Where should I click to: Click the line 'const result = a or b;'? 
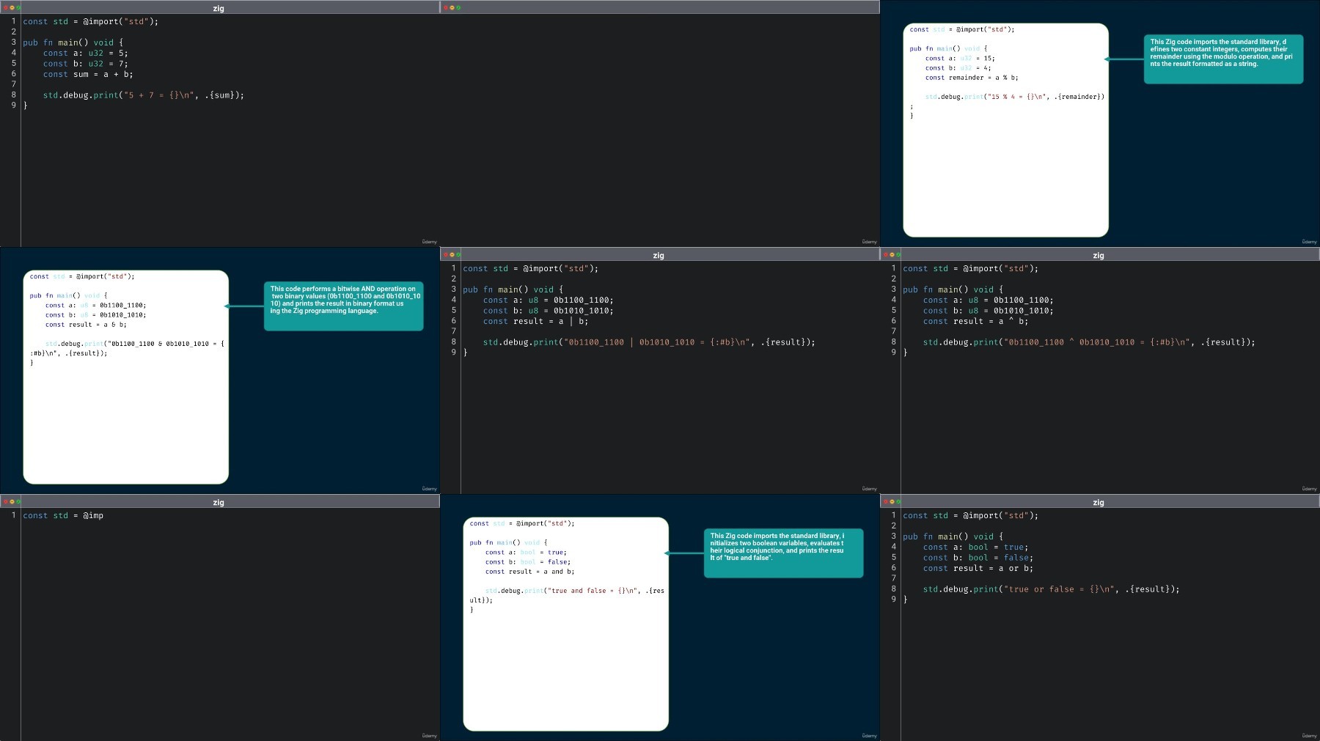[x=978, y=568]
